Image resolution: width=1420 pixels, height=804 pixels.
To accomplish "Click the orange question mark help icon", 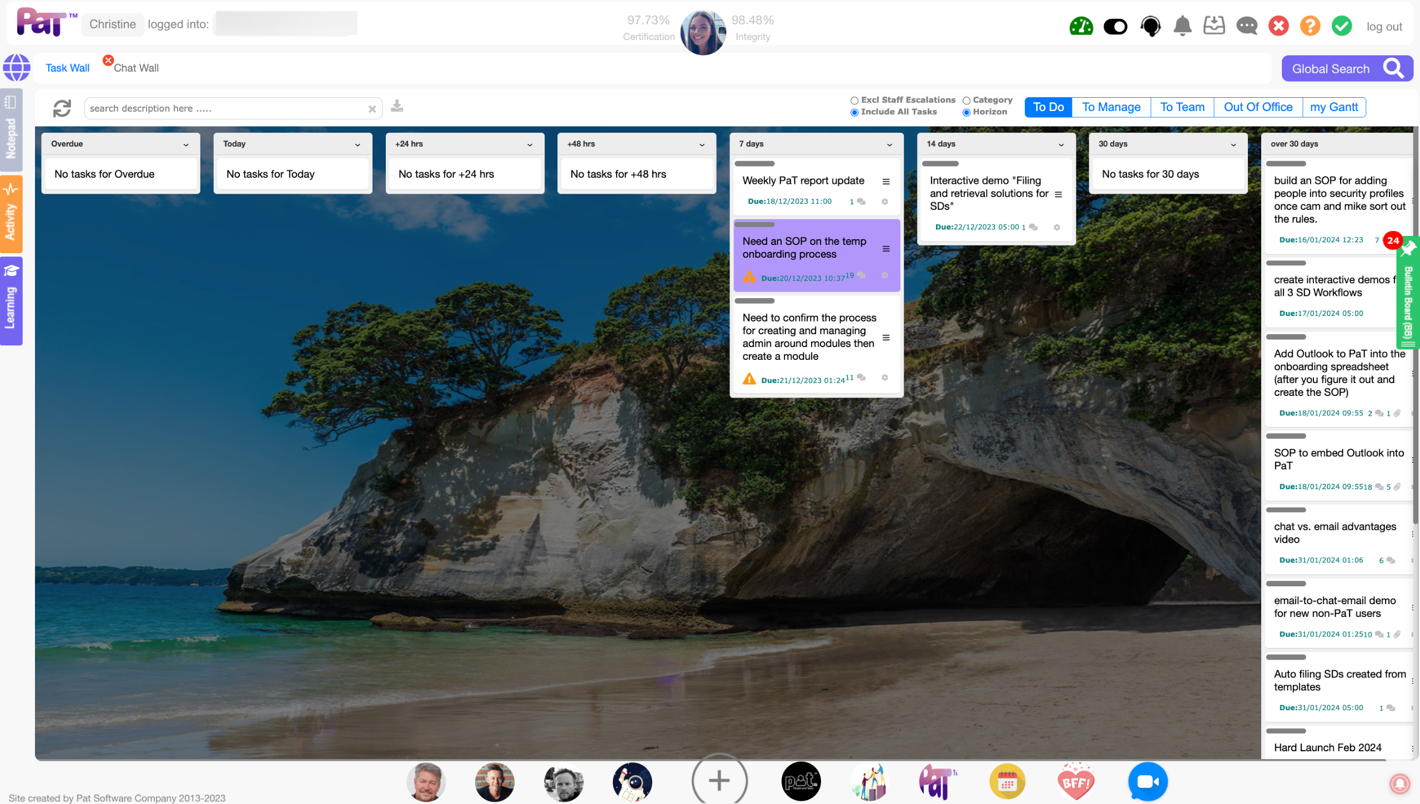I will click(x=1310, y=26).
